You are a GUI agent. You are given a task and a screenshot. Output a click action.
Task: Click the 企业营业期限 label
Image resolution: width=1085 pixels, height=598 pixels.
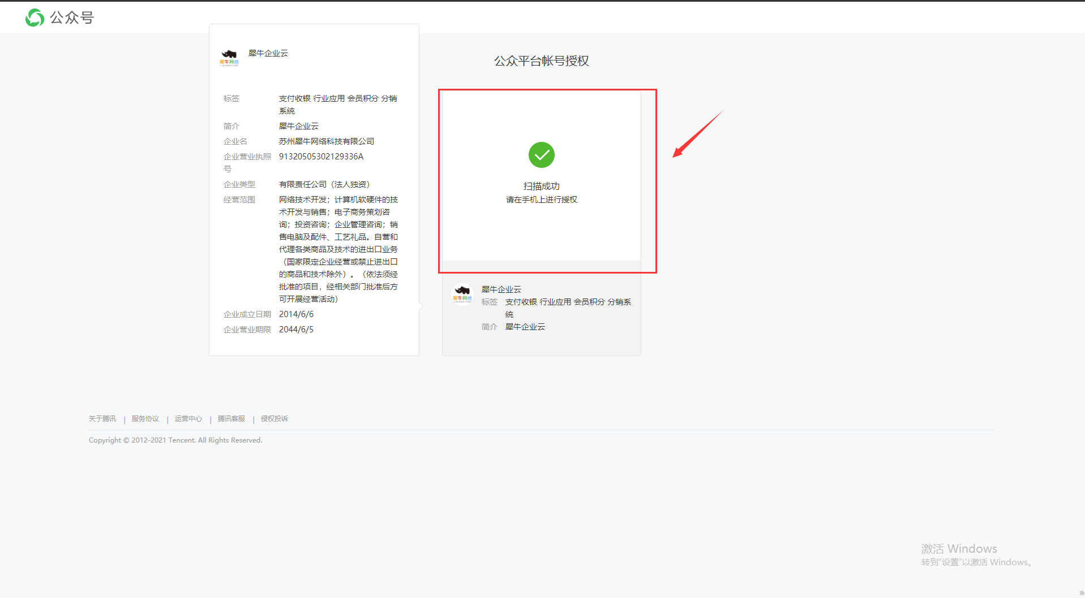pos(247,330)
